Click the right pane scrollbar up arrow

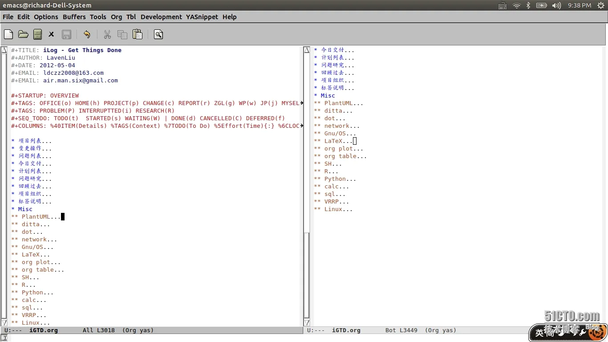(x=307, y=50)
